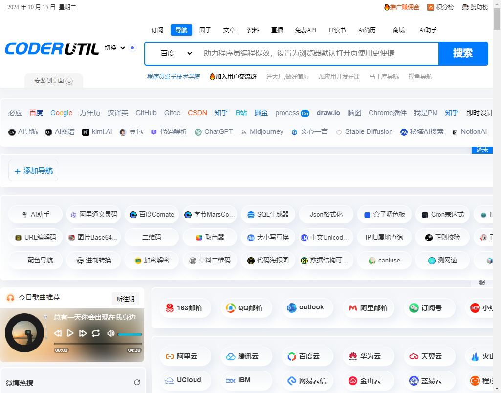Open the Midjourney shortcut
The width and height of the screenshot is (501, 393).
pyautogui.click(x=262, y=131)
